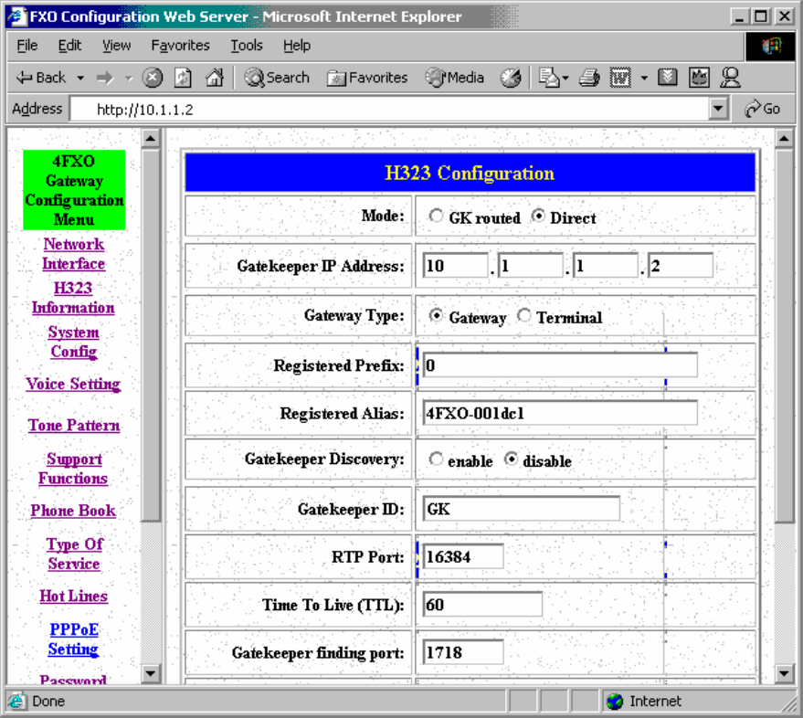Click the Stop loading toolbar icon

(x=153, y=79)
